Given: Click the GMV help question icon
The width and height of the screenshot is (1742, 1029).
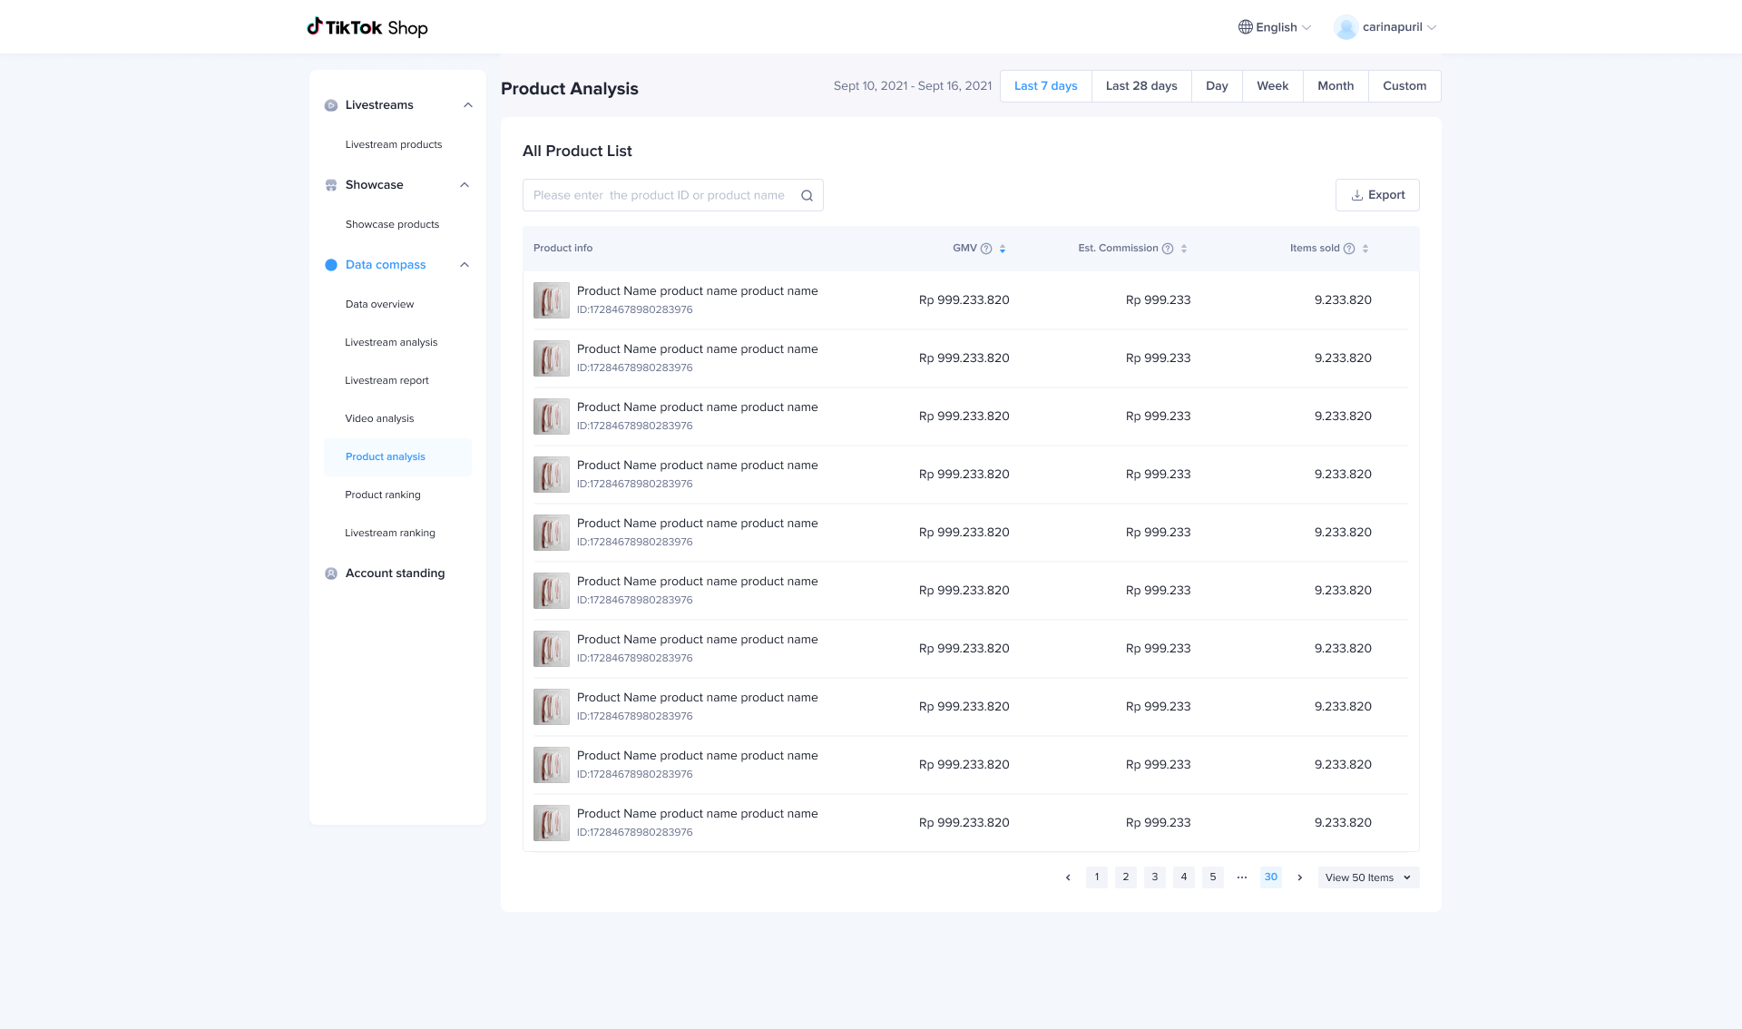Looking at the screenshot, I should [986, 249].
